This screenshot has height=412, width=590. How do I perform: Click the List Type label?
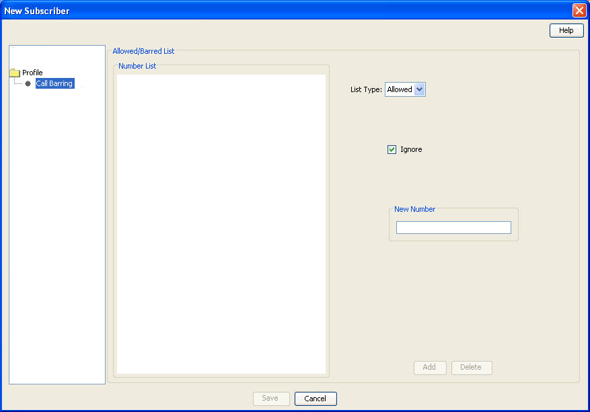click(x=366, y=89)
